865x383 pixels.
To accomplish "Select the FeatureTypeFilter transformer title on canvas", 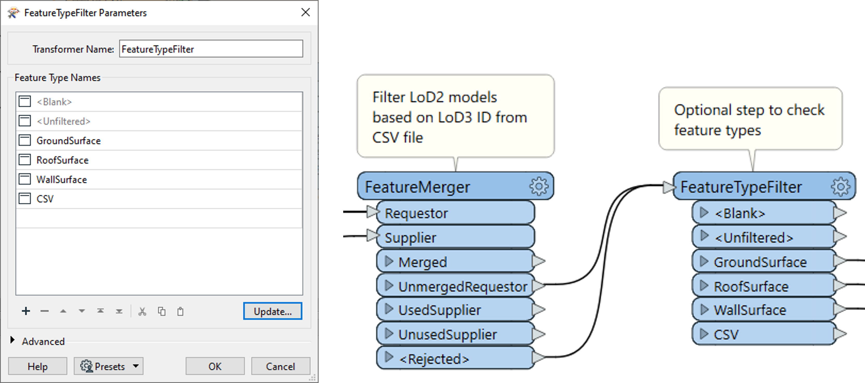I will tap(741, 187).
